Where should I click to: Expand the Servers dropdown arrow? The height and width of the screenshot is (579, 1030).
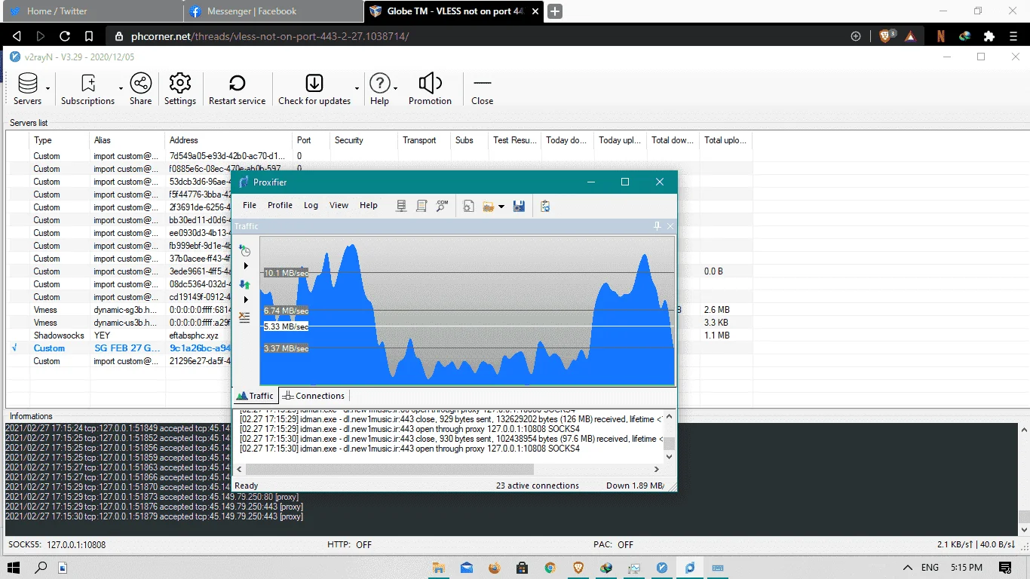pyautogui.click(x=48, y=89)
